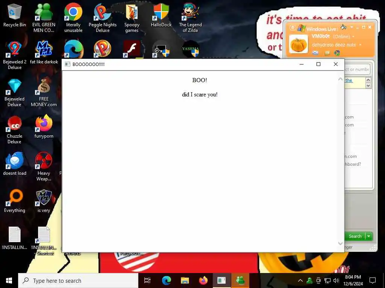The width and height of the screenshot is (385, 288).
Task: Open the Chrome shortcut labeled literally unusable
Action: (73, 18)
